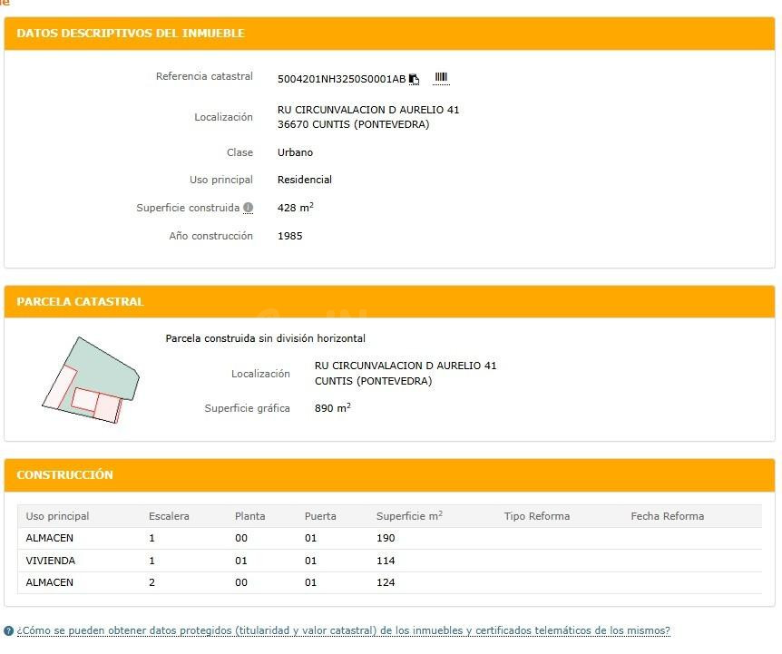Viewport: 782px width, 654px height.
Task: Click the 36670 CUNTIS (PONTEVEDRA) address line
Action: [x=354, y=124]
